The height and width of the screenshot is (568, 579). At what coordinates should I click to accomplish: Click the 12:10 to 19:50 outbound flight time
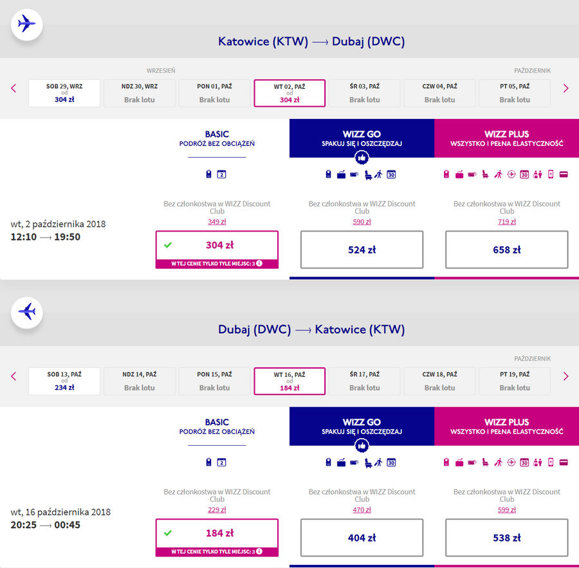(x=46, y=237)
